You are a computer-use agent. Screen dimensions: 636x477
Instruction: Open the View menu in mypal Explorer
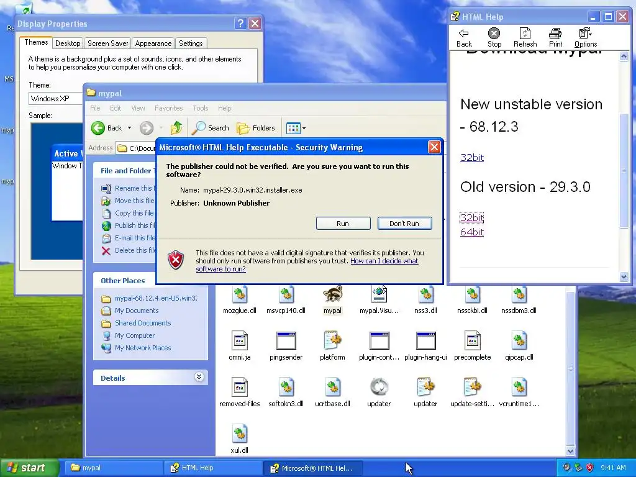(138, 108)
